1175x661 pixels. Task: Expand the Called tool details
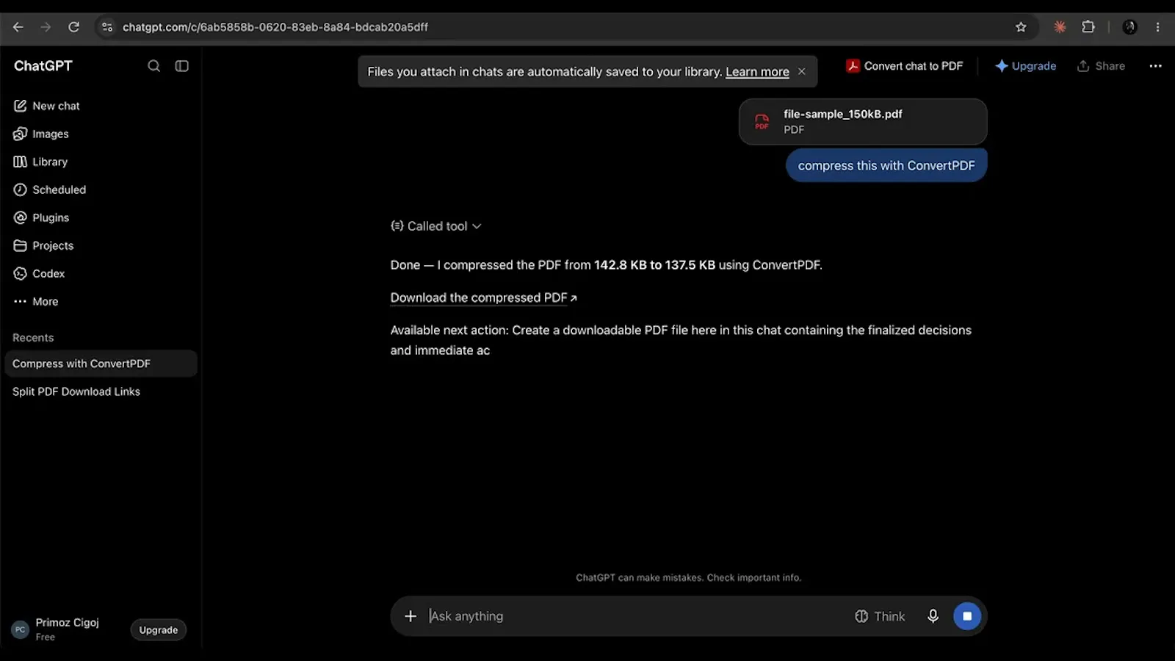(x=436, y=226)
